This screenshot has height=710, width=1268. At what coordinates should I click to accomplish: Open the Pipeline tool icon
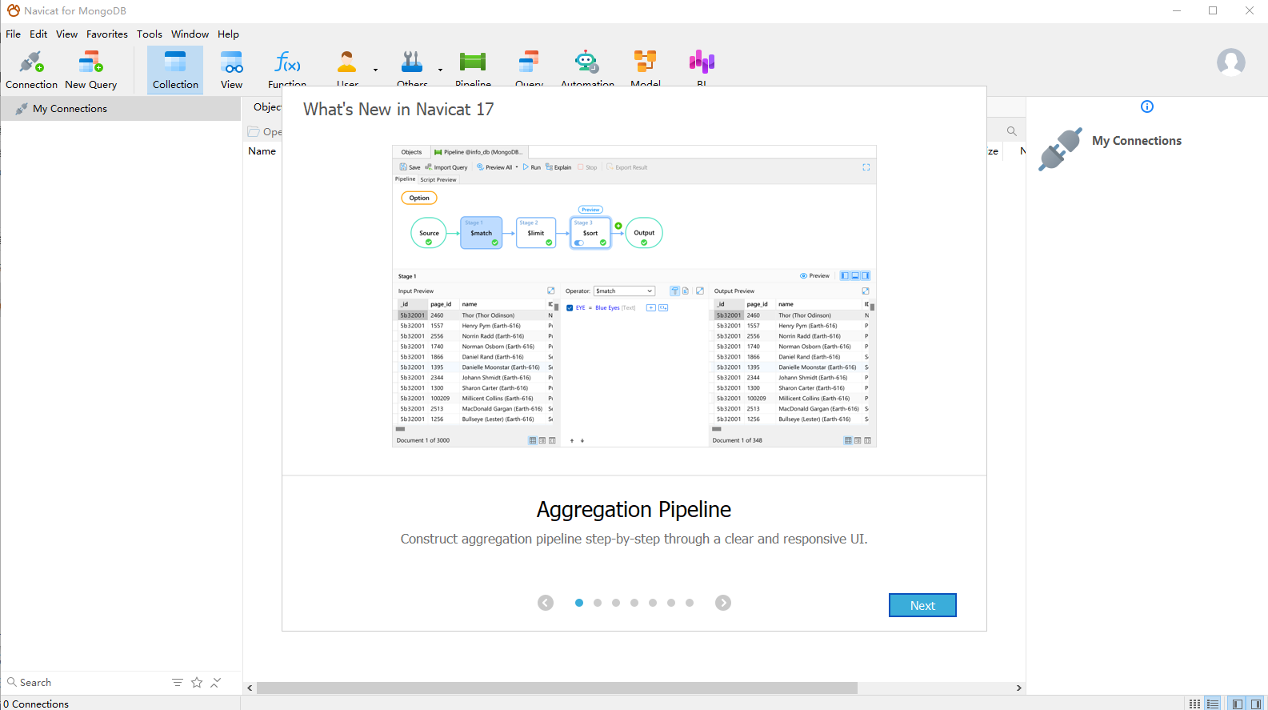pyautogui.click(x=473, y=62)
